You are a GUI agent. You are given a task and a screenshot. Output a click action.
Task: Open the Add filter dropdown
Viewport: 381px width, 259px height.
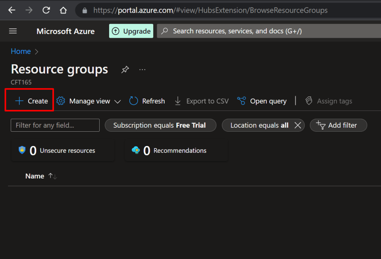click(x=338, y=125)
